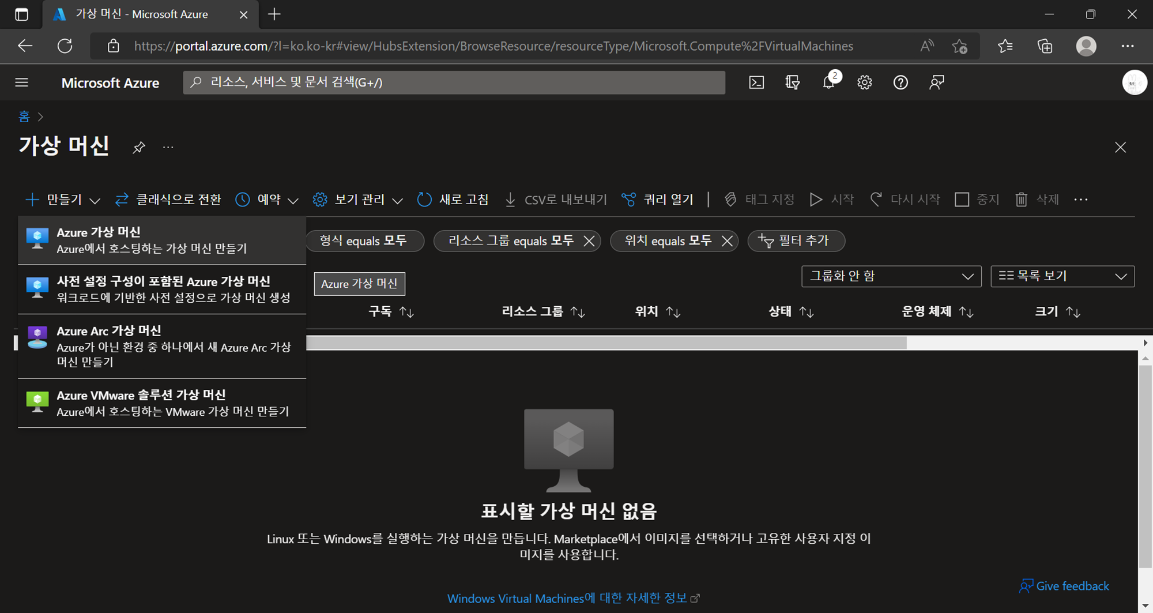Open Edge Collections icon
Viewport: 1153px width, 613px height.
click(x=1045, y=46)
